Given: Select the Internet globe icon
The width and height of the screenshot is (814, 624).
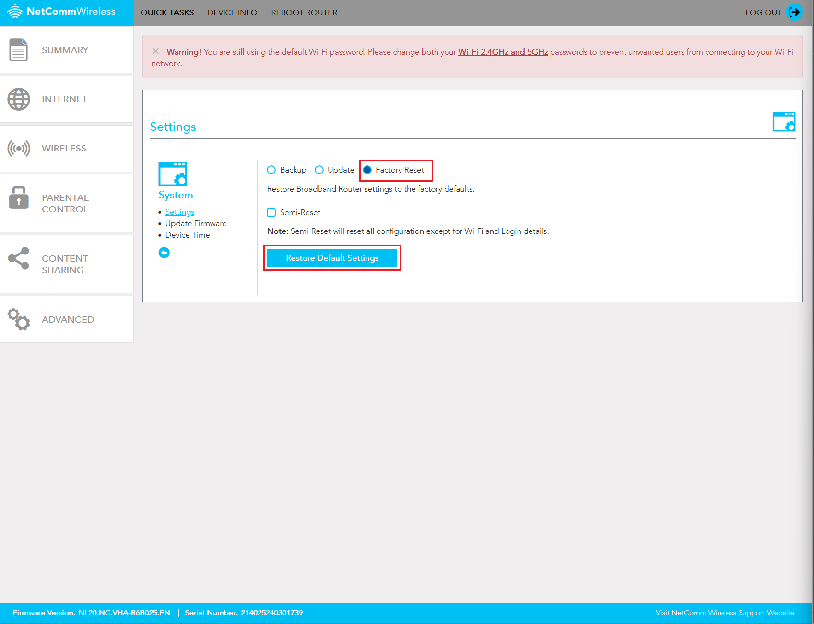Looking at the screenshot, I should pos(18,99).
